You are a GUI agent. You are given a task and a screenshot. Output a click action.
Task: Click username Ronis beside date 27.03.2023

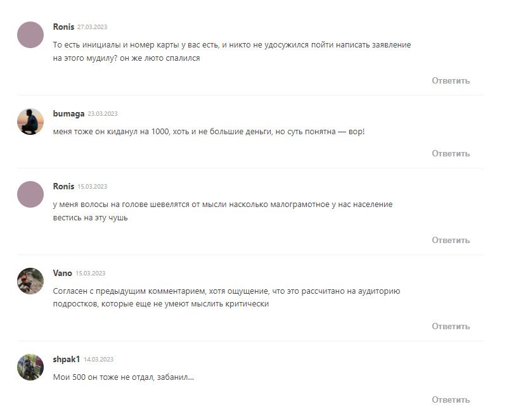pyautogui.click(x=63, y=27)
